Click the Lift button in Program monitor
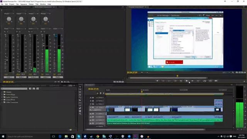Viewport: 247px width, 139px height. [205, 81]
